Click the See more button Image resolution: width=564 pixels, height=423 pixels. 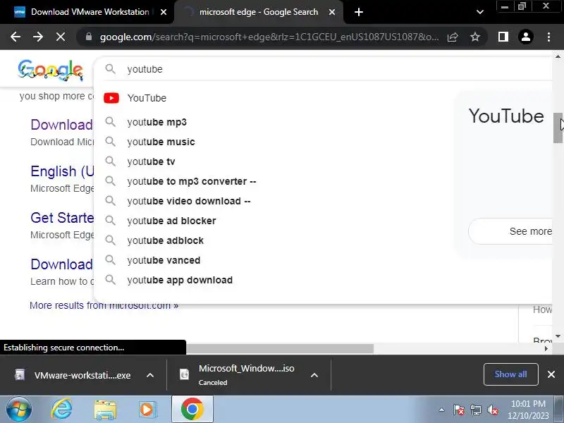click(x=510, y=231)
